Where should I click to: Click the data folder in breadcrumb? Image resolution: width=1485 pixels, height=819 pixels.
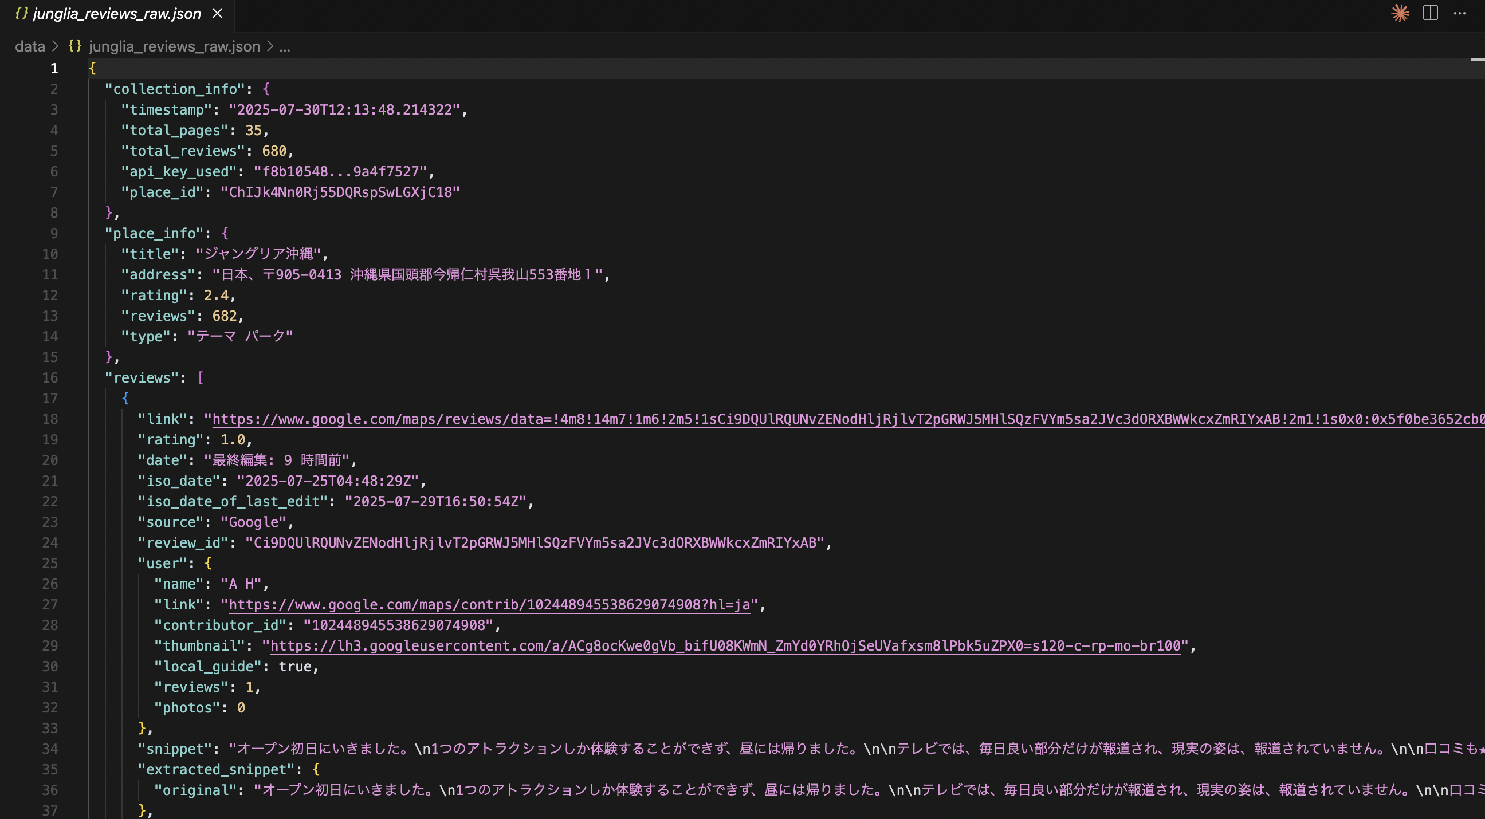click(30, 46)
